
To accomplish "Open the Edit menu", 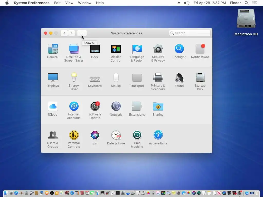I will coord(57,3).
